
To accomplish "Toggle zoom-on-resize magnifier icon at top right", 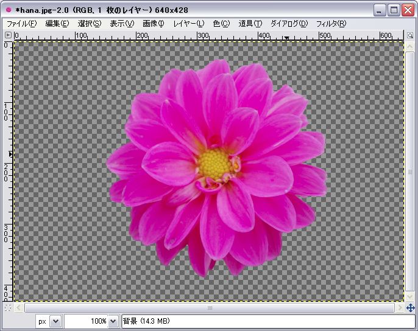I will click(409, 35).
